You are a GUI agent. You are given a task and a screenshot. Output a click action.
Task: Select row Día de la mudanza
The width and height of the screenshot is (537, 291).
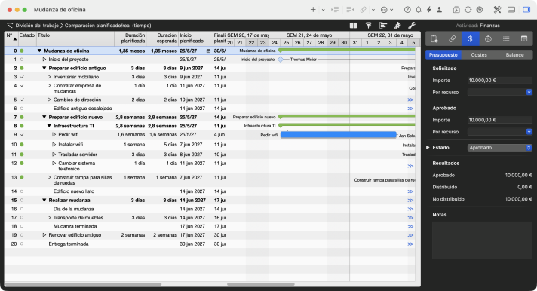(115, 209)
